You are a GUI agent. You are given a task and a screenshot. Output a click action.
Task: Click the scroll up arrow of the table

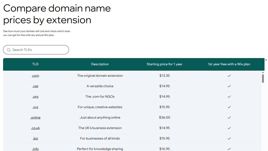[x=263, y=72]
